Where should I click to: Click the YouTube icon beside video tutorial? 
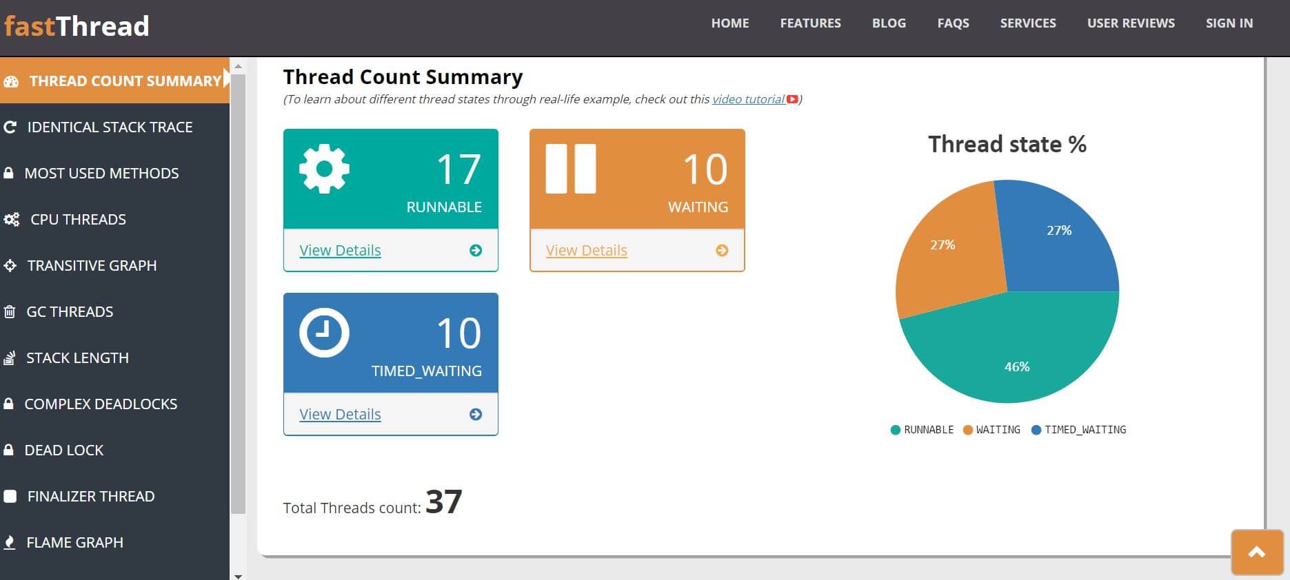792,99
